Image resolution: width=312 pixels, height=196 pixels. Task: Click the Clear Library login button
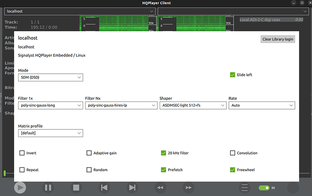pyautogui.click(x=278, y=39)
